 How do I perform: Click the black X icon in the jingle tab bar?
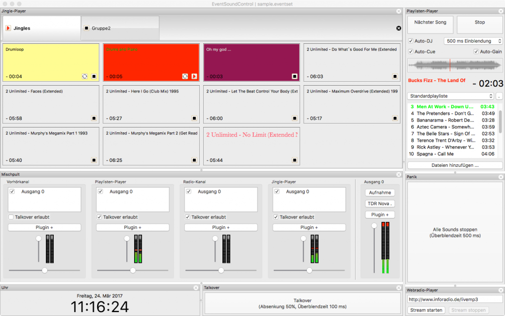tap(398, 29)
